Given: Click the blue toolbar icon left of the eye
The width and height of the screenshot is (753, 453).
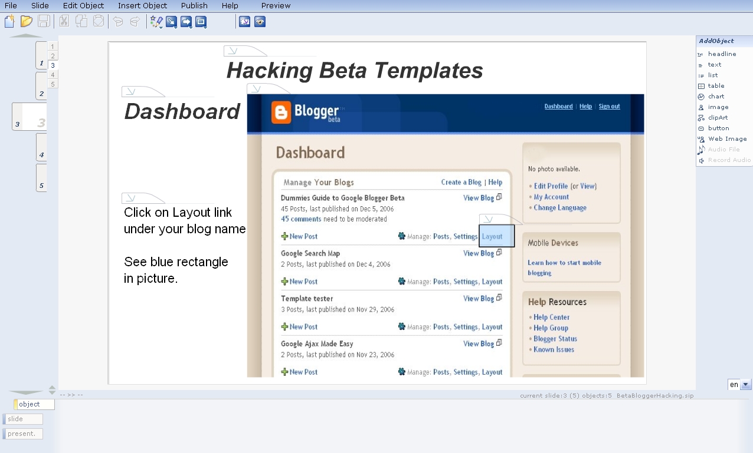Looking at the screenshot, I should tap(244, 22).
